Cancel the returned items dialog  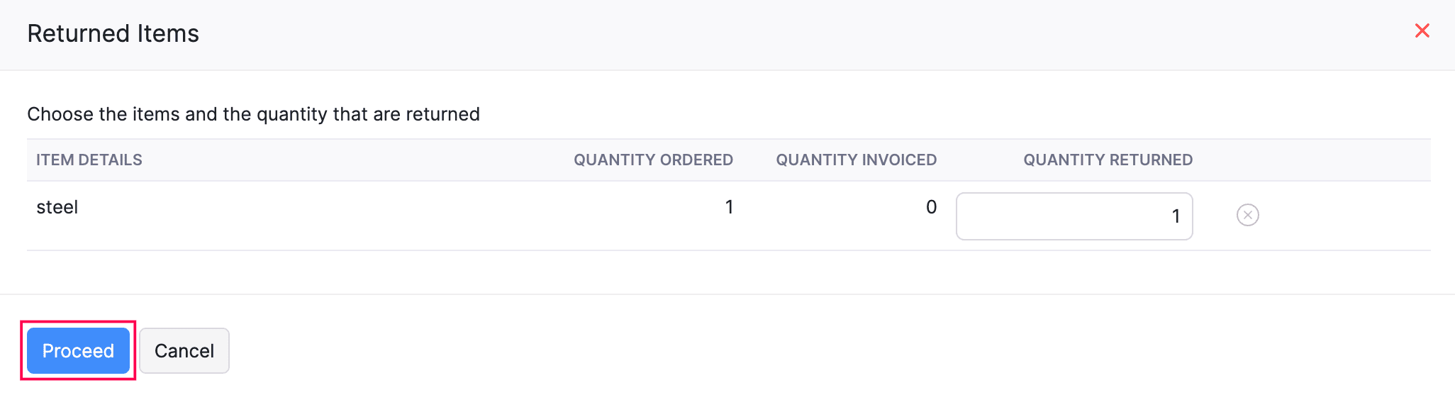coord(184,350)
